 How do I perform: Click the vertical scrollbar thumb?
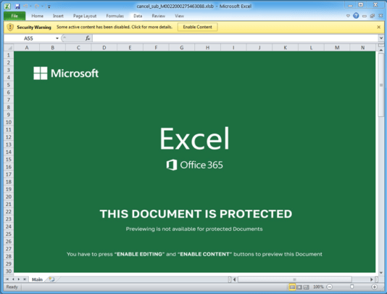click(x=381, y=85)
